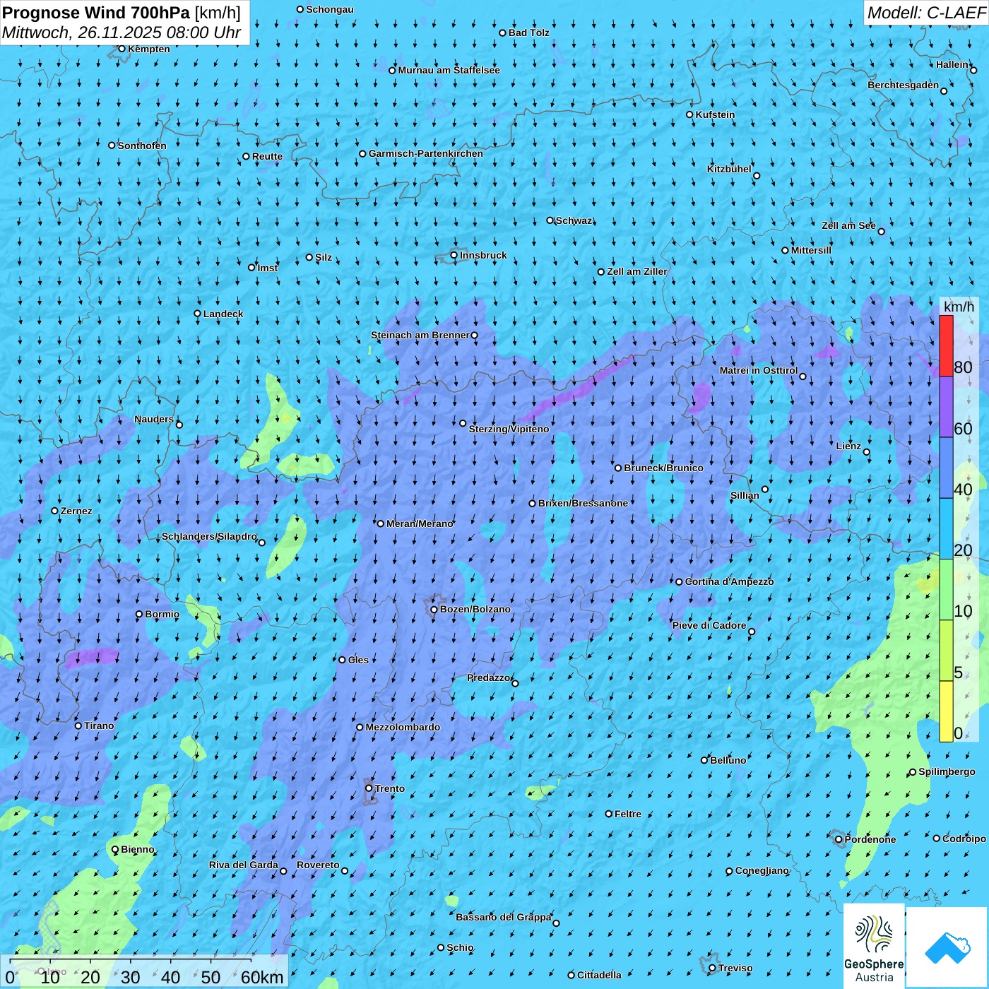Click the Zernez label
Viewport: 989px width, 989px height.
coord(76,511)
